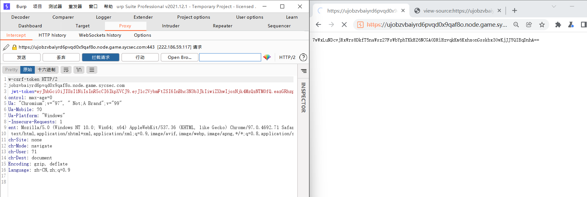Screen dimensions: 587x197
Task: Go back in the browser window
Action: (x=318, y=24)
